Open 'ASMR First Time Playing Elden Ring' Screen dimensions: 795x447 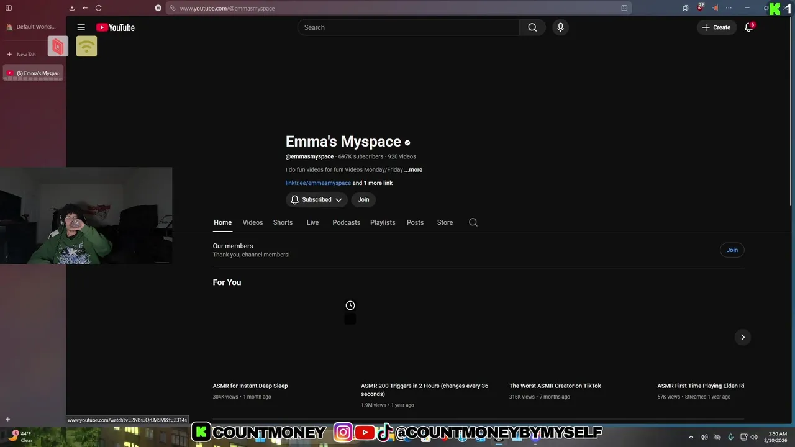[701, 386]
